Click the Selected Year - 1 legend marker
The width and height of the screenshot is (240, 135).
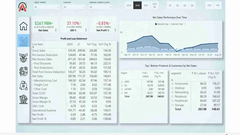click(170, 24)
